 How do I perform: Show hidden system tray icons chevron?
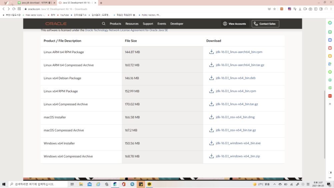[274, 184]
